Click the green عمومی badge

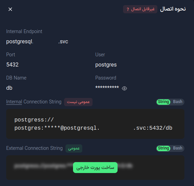74,148
